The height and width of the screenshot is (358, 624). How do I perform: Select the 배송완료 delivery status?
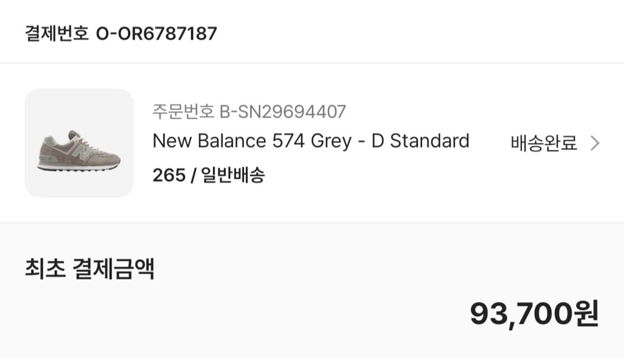click(x=544, y=143)
